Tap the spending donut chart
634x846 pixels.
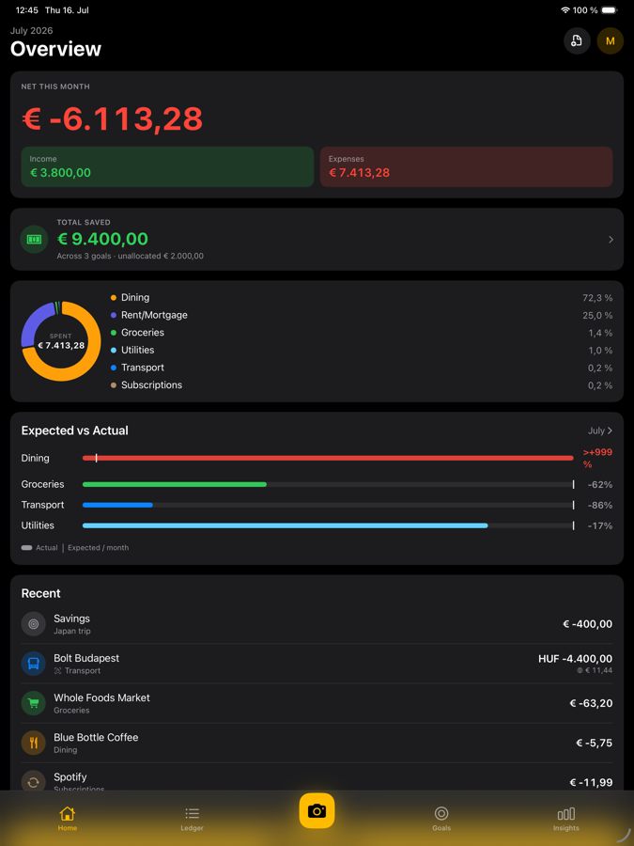pyautogui.click(x=61, y=341)
